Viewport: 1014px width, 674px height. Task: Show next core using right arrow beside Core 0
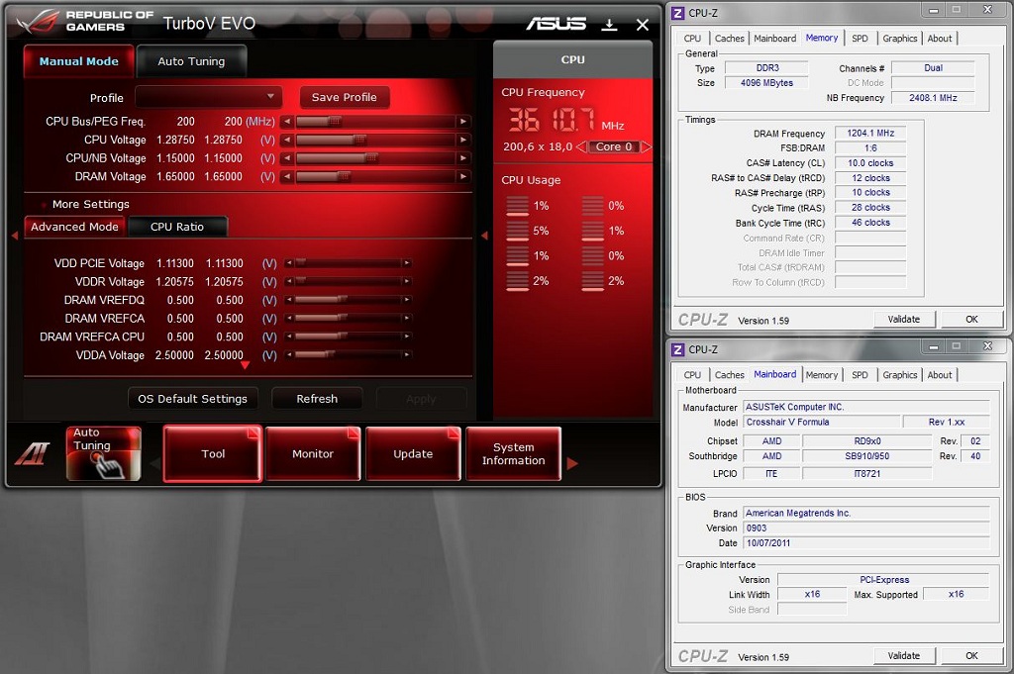[646, 146]
